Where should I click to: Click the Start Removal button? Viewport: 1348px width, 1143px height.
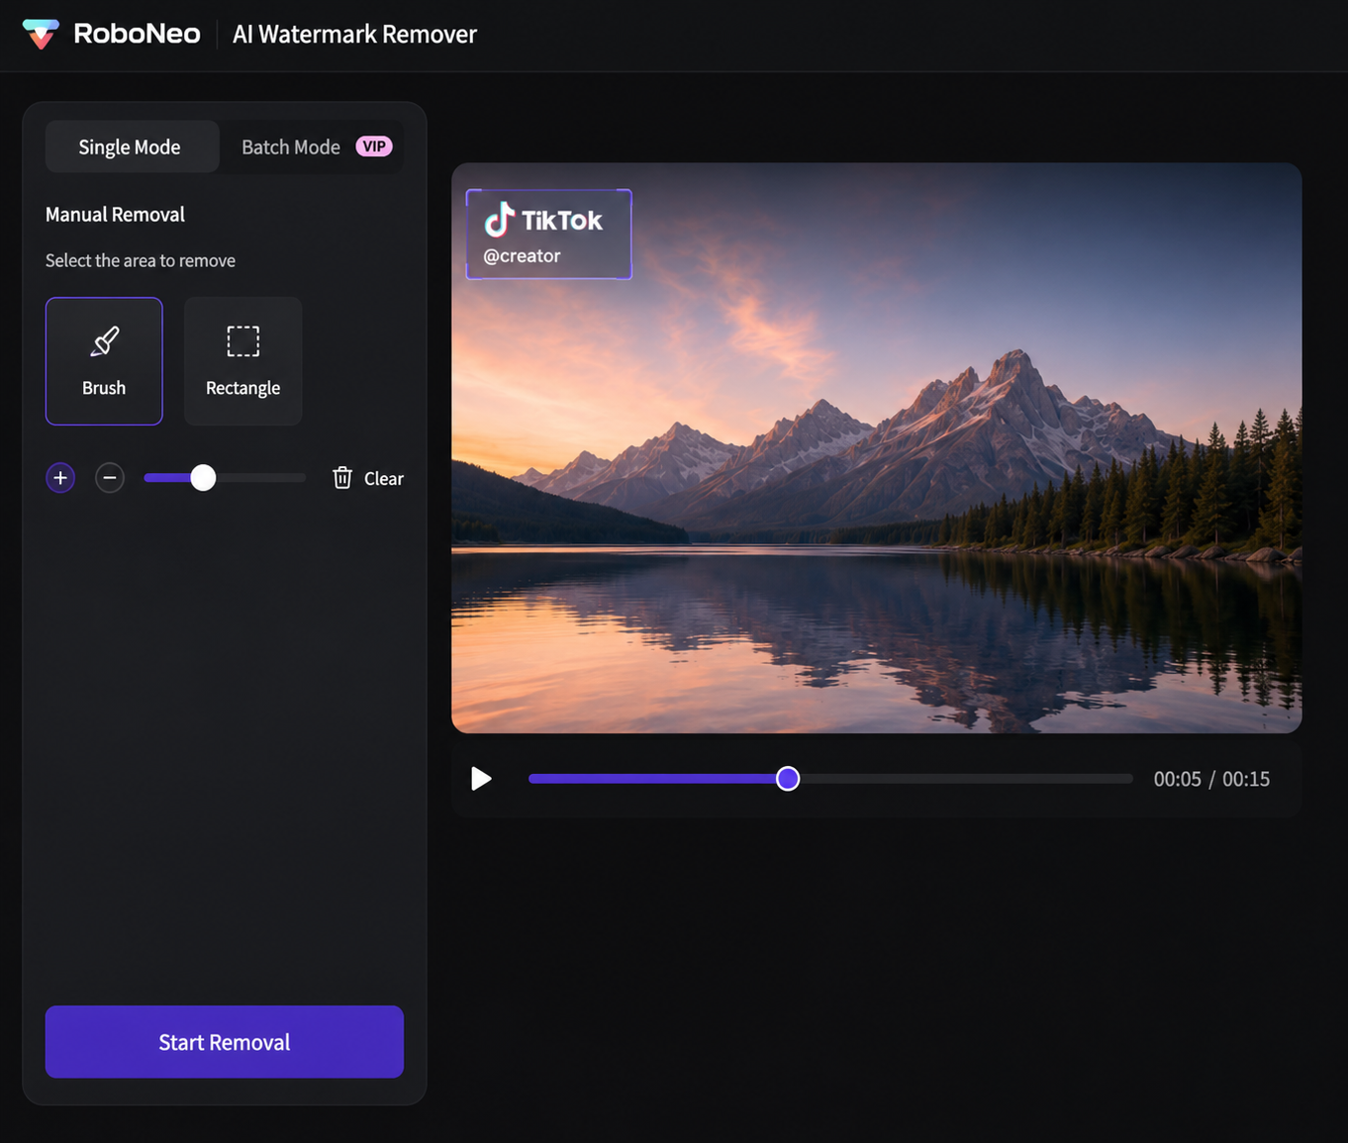click(225, 1042)
